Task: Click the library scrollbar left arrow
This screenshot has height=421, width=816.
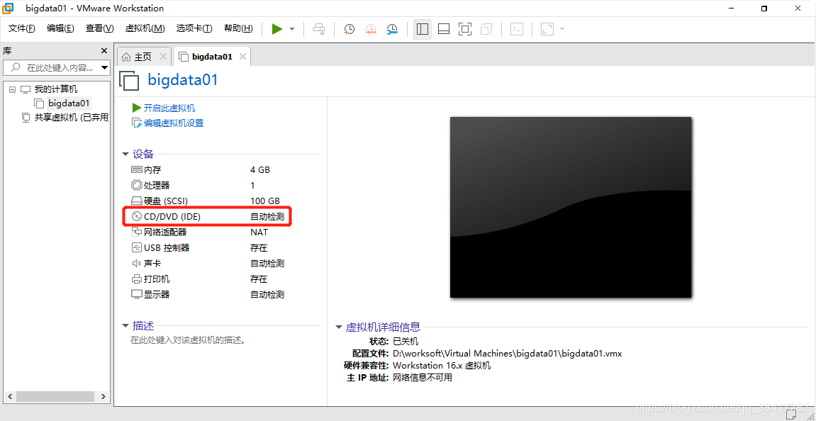Action: (x=9, y=396)
